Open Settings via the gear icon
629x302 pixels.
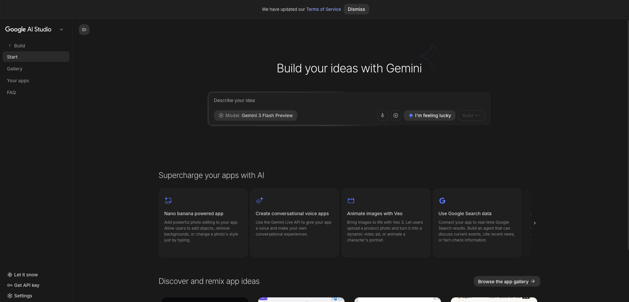[10, 296]
